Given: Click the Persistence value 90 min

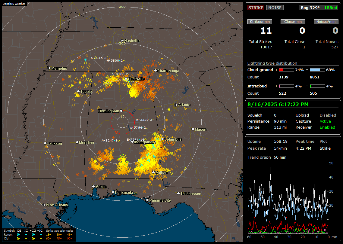Looking at the screenshot, I should (x=280, y=121).
